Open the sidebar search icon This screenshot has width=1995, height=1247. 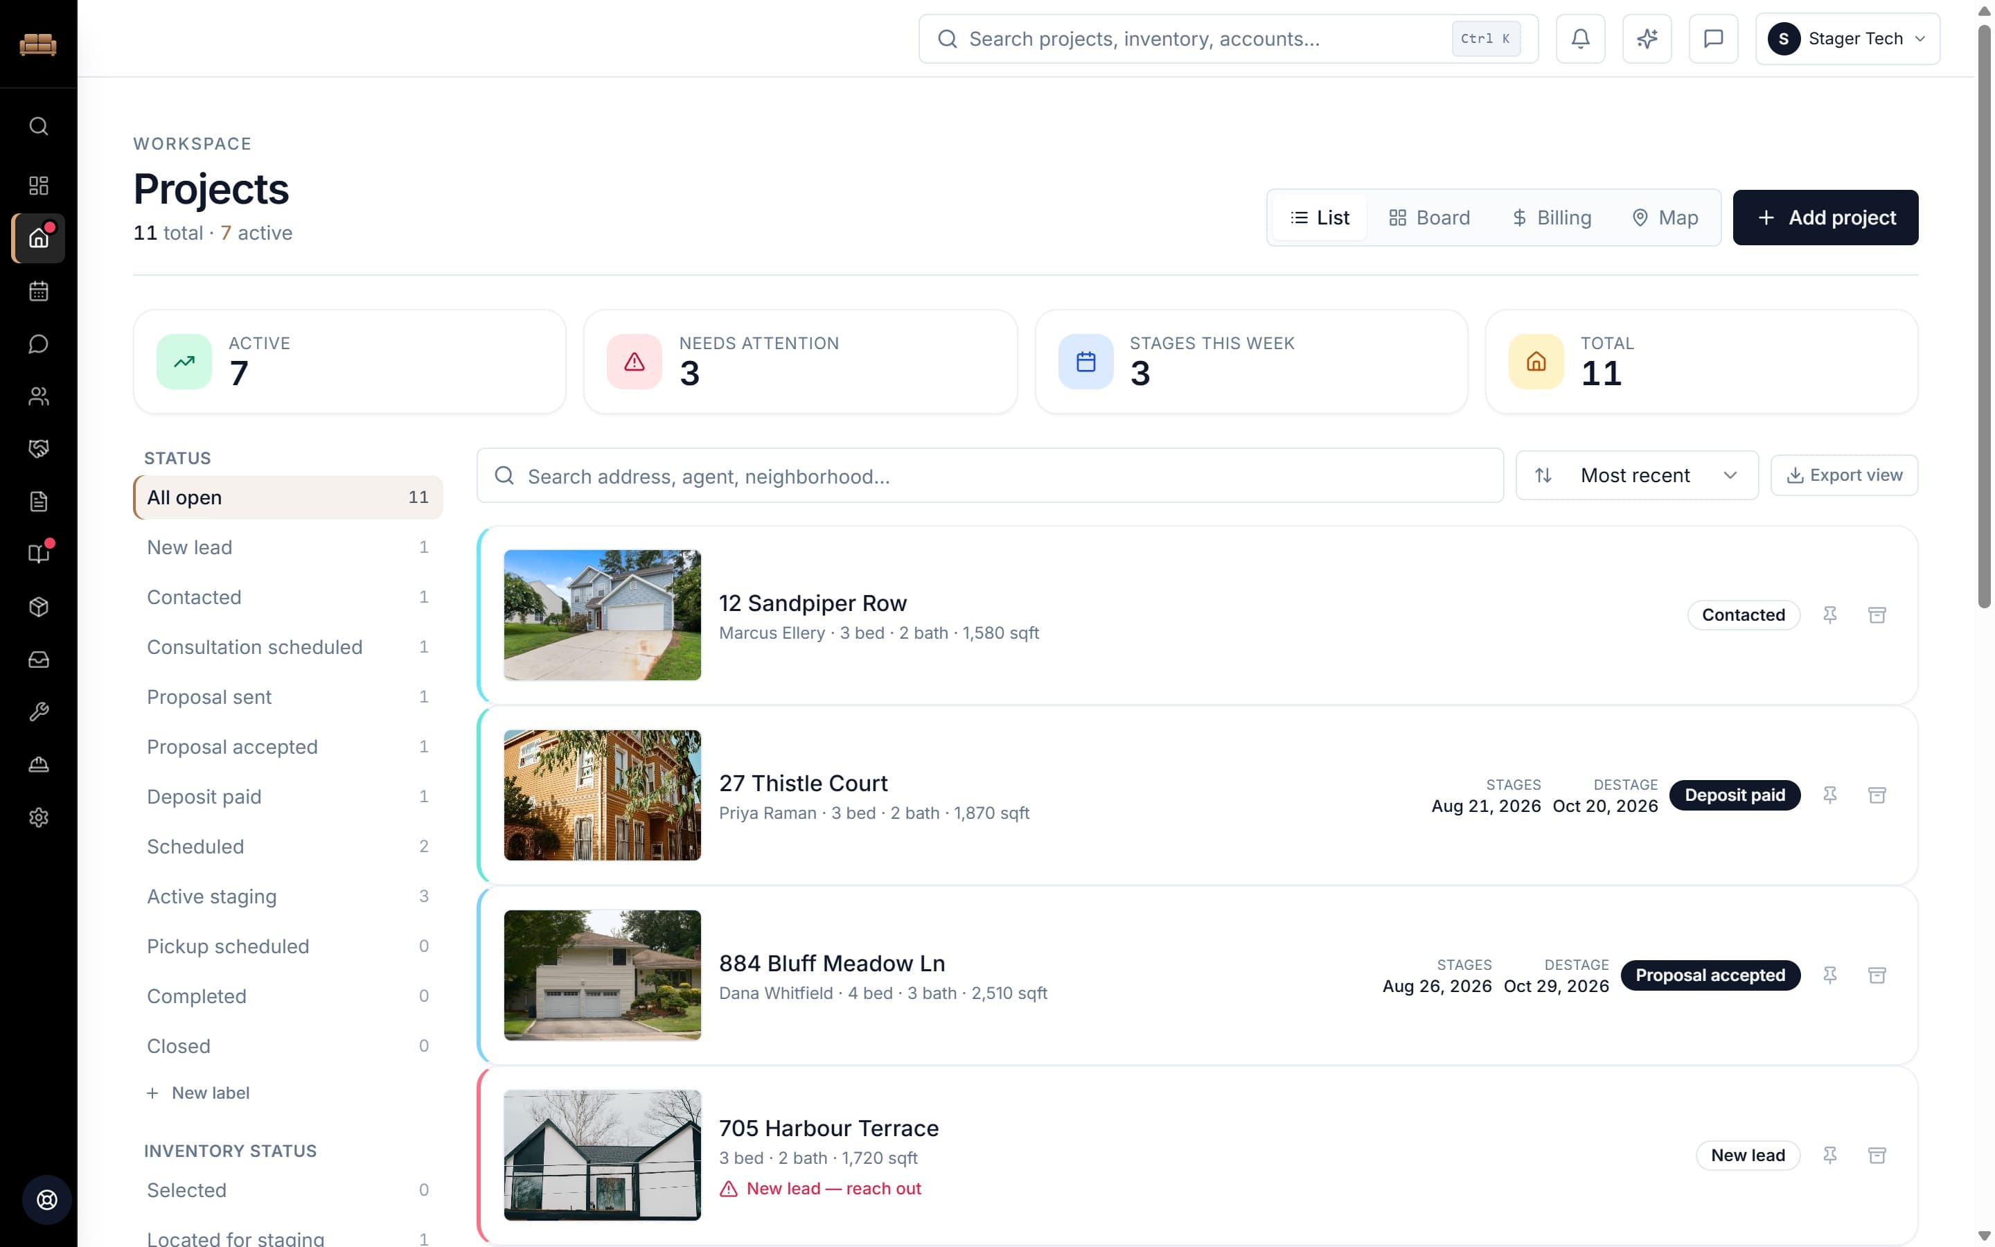point(39,126)
